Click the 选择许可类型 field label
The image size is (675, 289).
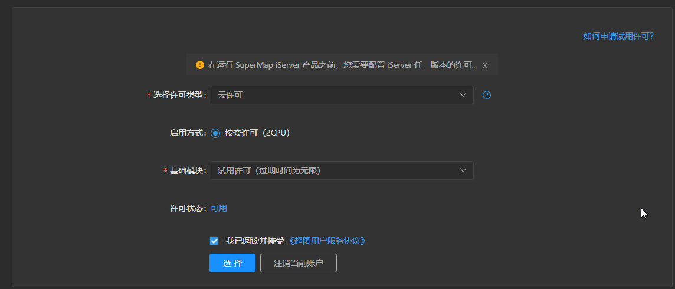point(179,95)
